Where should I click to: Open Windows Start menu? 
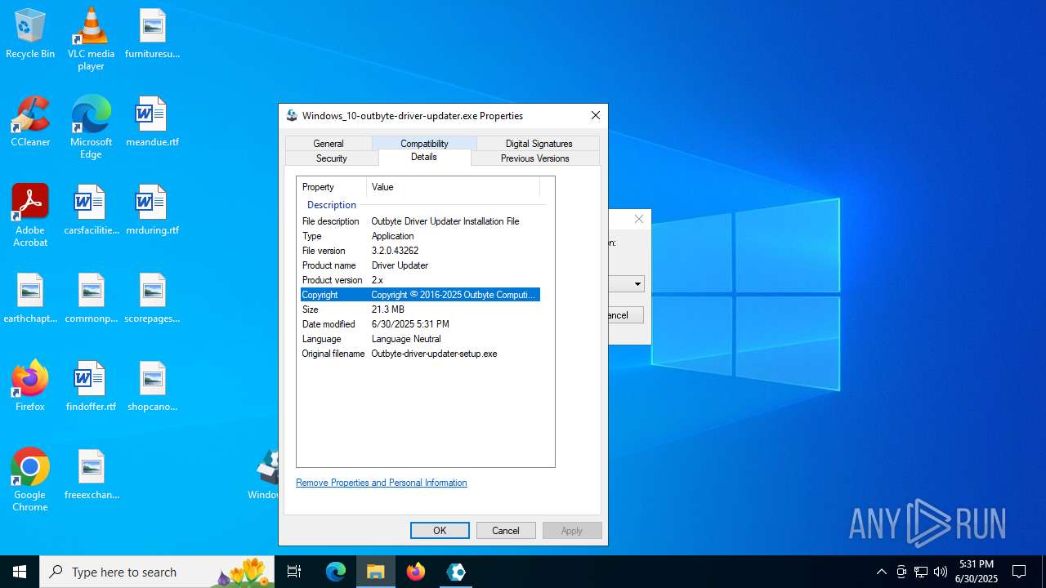[x=20, y=572]
